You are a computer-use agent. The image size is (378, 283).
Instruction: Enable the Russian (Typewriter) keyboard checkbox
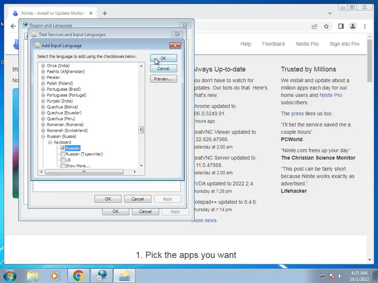coord(63,154)
